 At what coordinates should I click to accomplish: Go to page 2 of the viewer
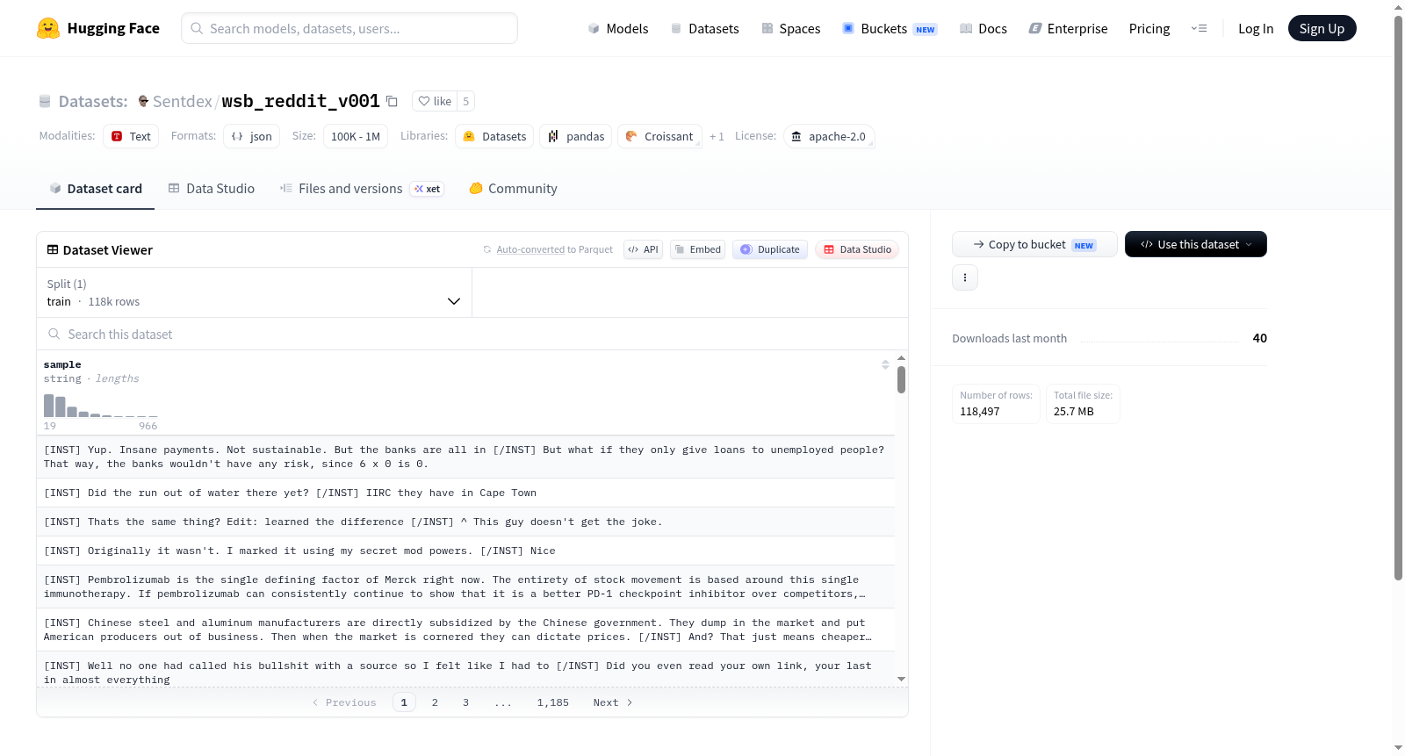[435, 702]
